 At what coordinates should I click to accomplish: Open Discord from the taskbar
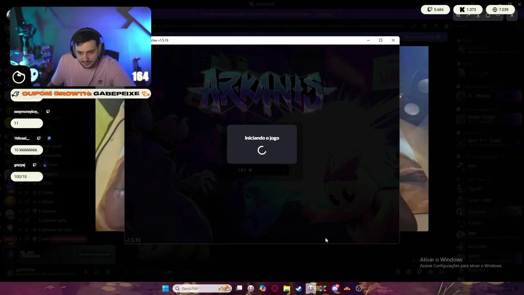coord(335,288)
